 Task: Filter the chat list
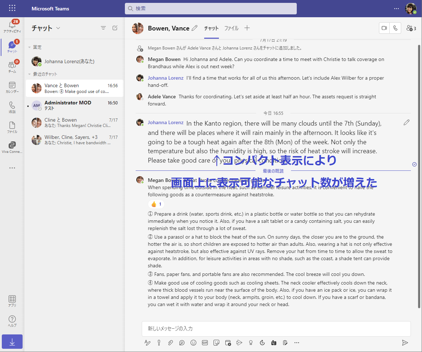tap(103, 28)
